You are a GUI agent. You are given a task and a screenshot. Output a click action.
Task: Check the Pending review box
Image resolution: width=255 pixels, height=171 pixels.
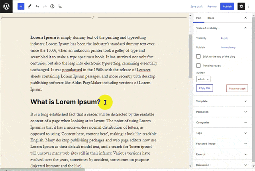(x=198, y=65)
